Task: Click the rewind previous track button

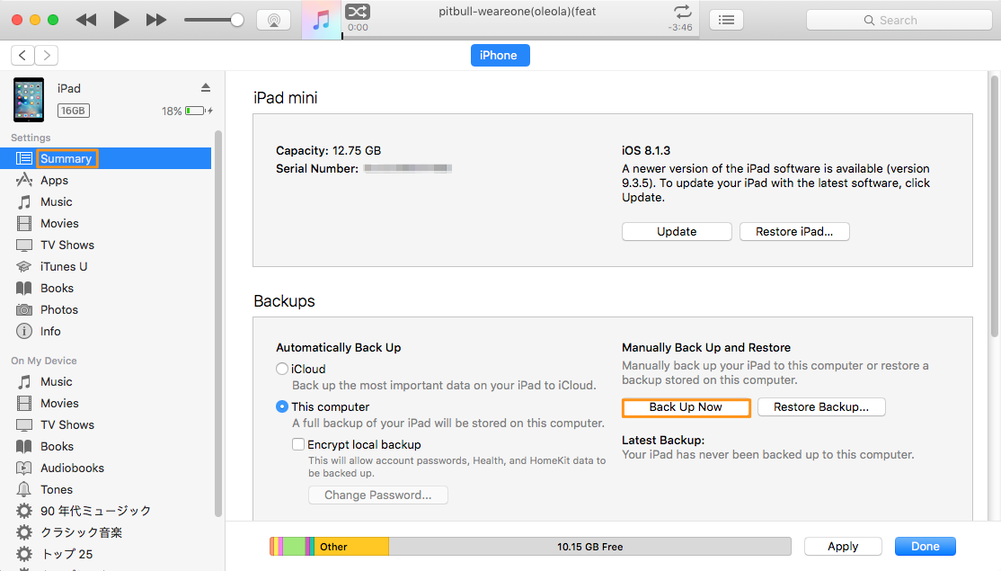Action: [x=86, y=20]
